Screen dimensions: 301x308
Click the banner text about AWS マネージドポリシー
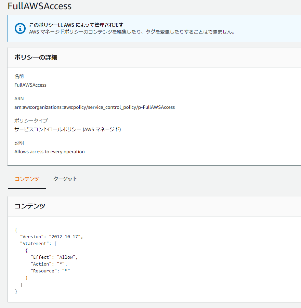tap(132, 32)
